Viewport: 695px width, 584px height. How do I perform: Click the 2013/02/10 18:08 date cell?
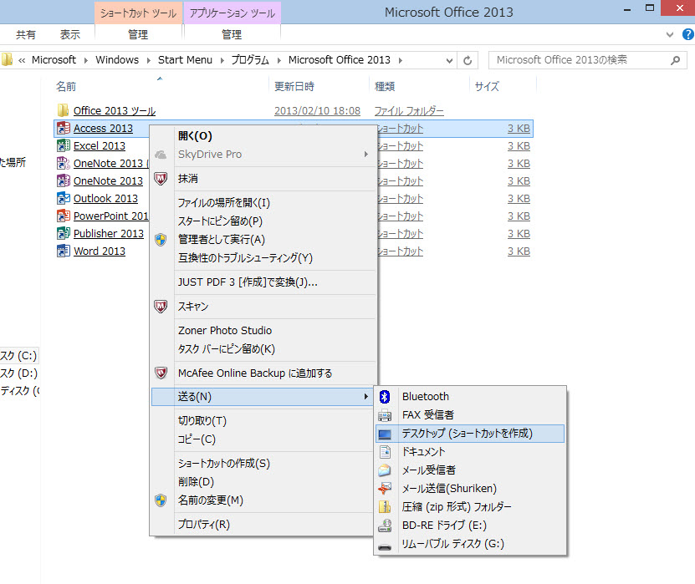pos(317,110)
